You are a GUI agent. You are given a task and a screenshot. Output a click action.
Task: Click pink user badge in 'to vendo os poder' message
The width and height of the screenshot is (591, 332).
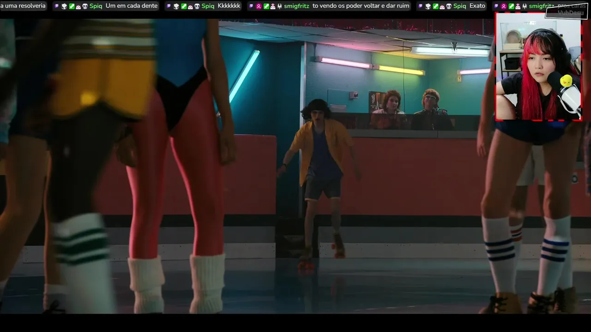coord(259,6)
